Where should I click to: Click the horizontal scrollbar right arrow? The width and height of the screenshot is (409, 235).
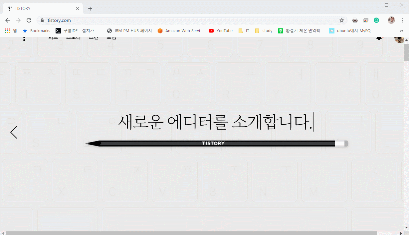[401, 233]
